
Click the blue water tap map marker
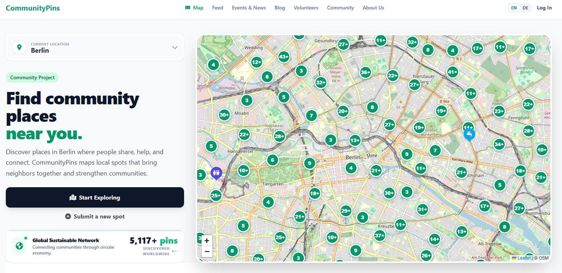[x=469, y=134]
